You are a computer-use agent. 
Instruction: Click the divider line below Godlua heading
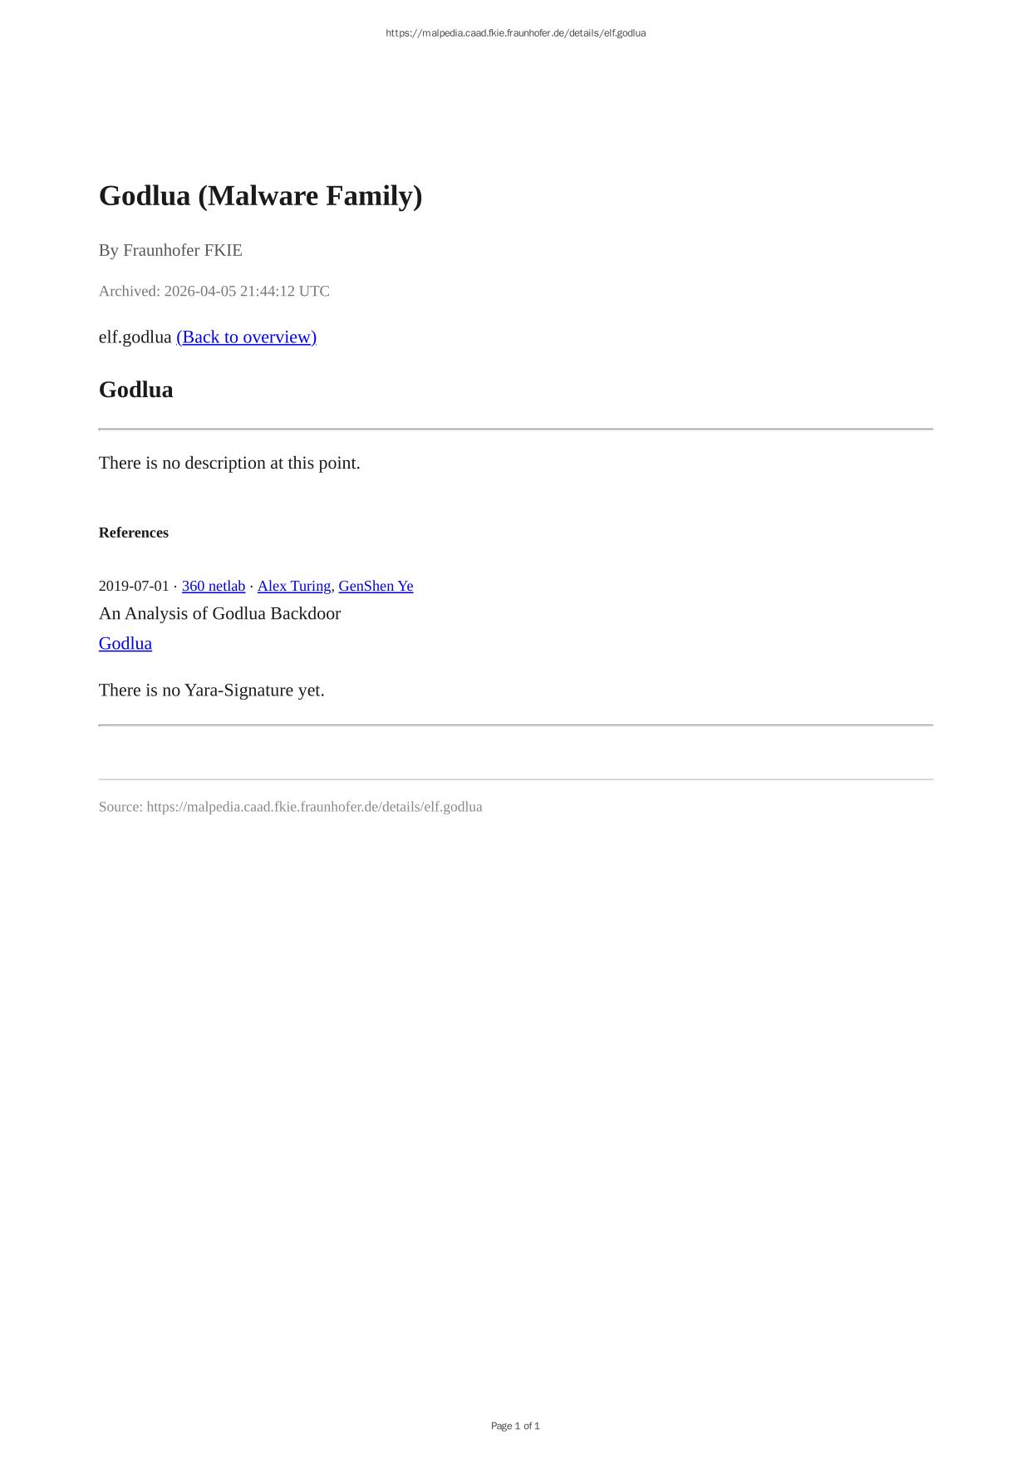tap(516, 430)
